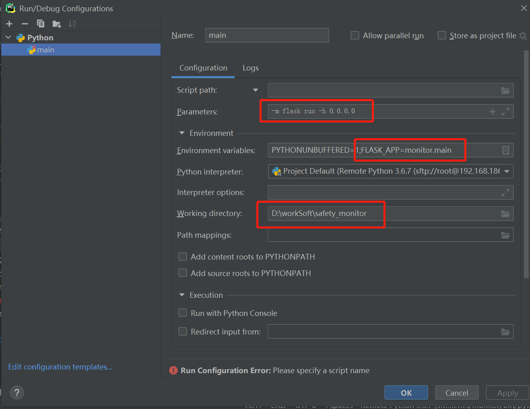
Task: Click the Name input field
Action: coord(267,35)
